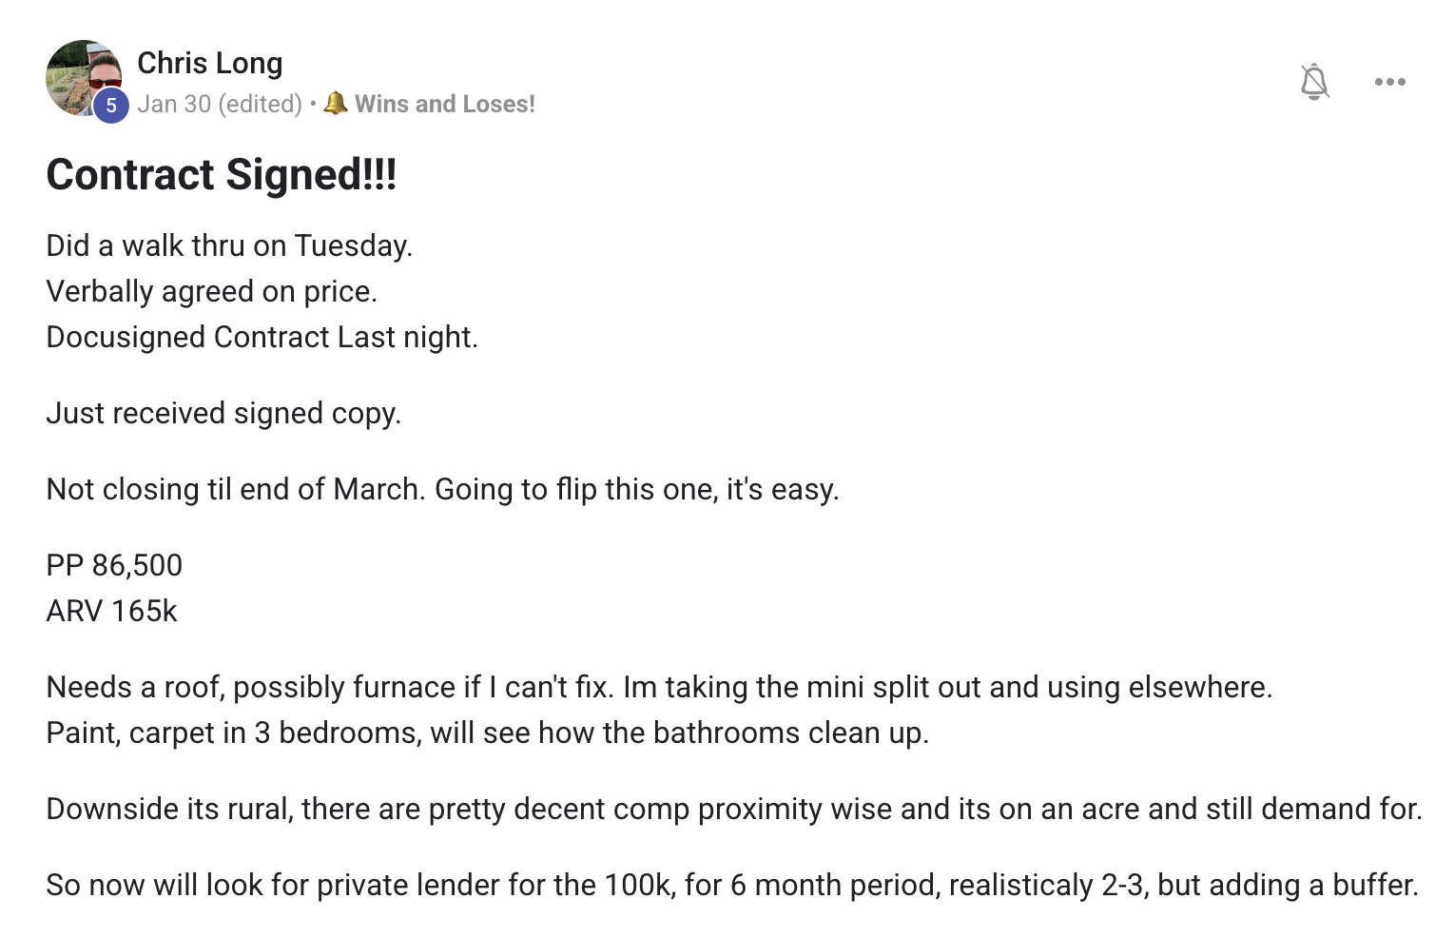
Task: Click the bell emoji beside category
Action: point(336,103)
